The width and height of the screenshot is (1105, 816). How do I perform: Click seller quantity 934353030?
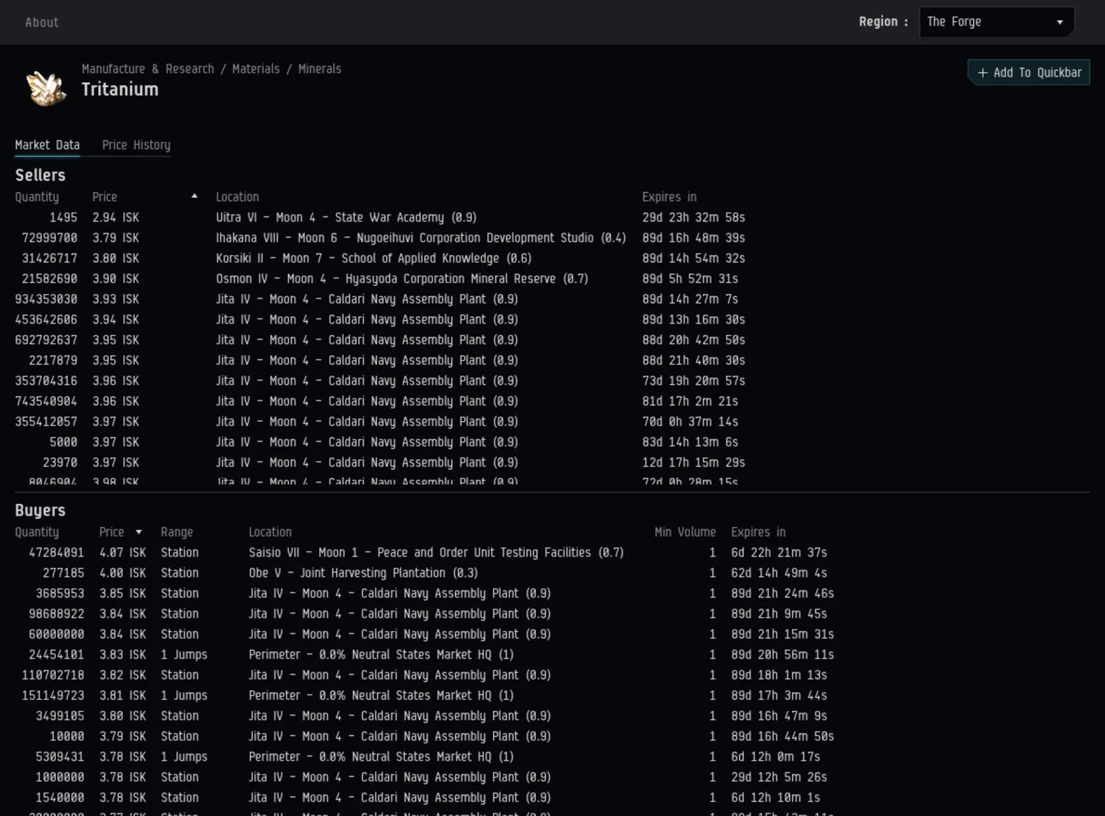46,299
